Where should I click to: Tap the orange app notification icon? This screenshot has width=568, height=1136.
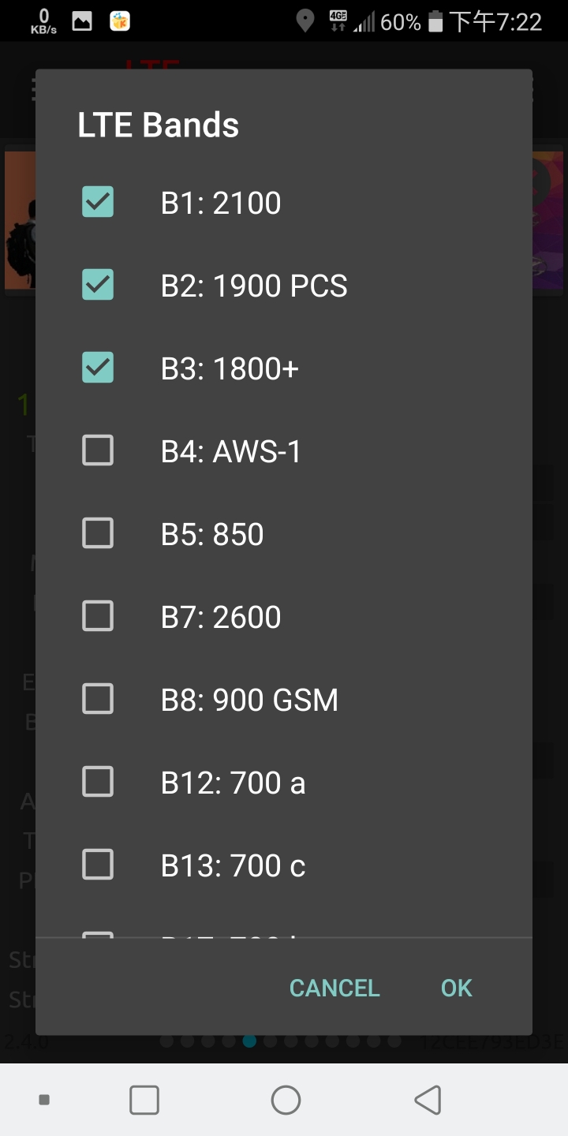120,21
